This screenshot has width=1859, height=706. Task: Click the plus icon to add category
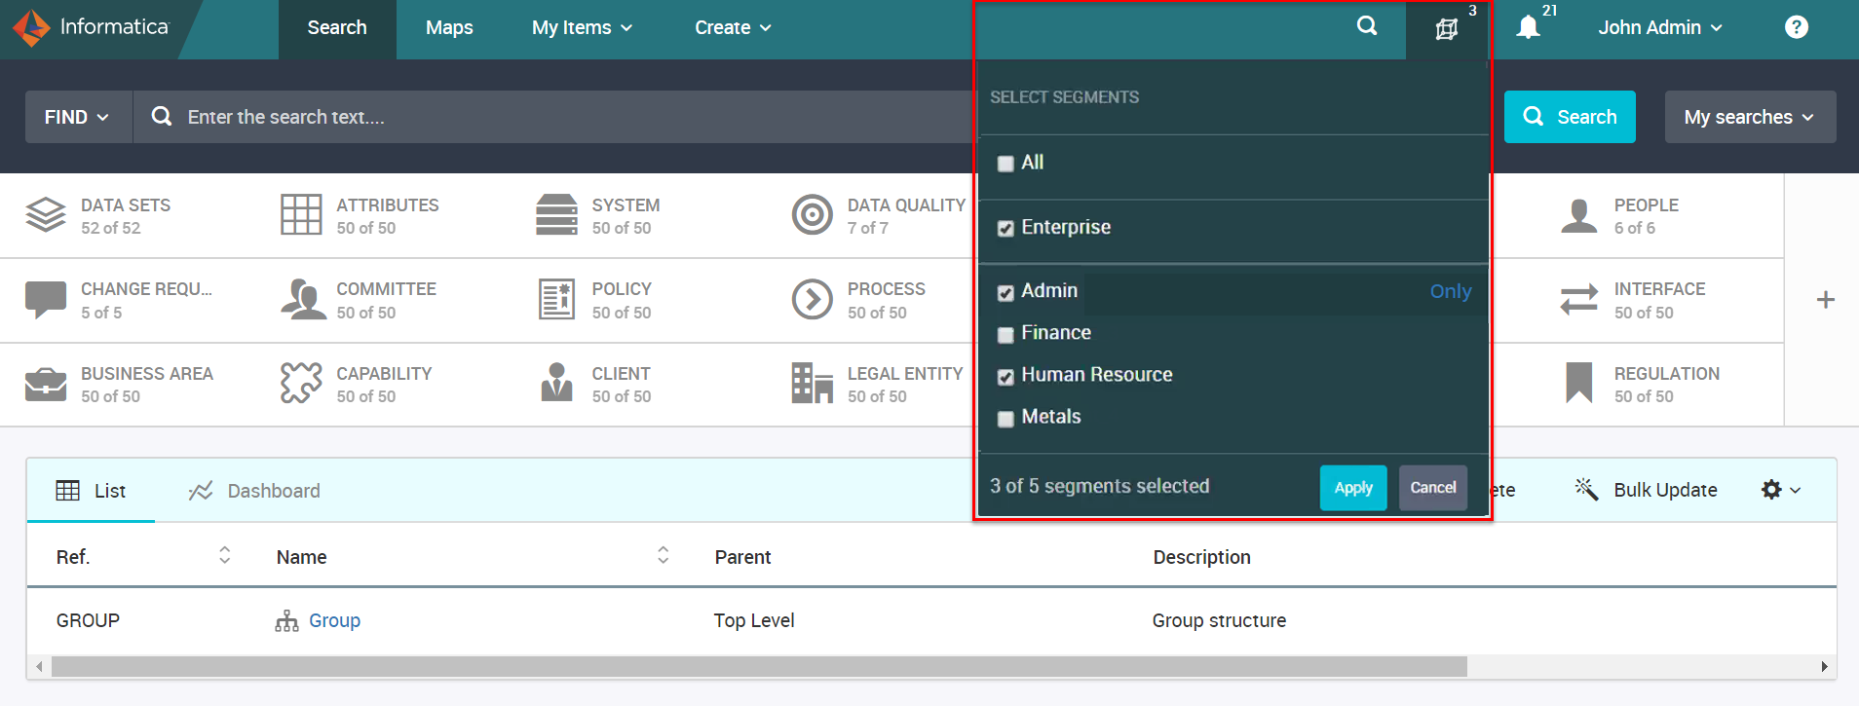point(1826,300)
